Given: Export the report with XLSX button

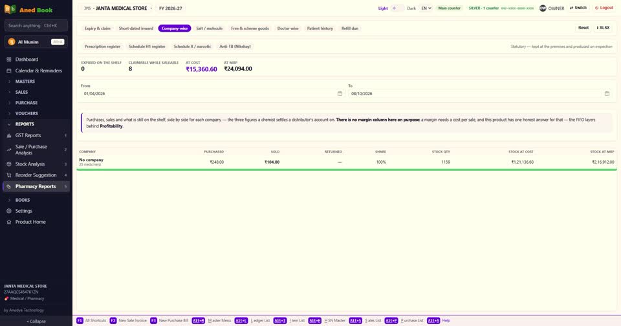Looking at the screenshot, I should (603, 28).
